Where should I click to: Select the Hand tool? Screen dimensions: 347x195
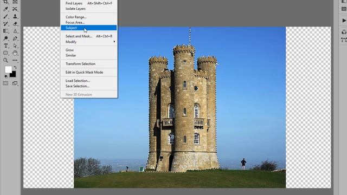[x=15, y=53]
